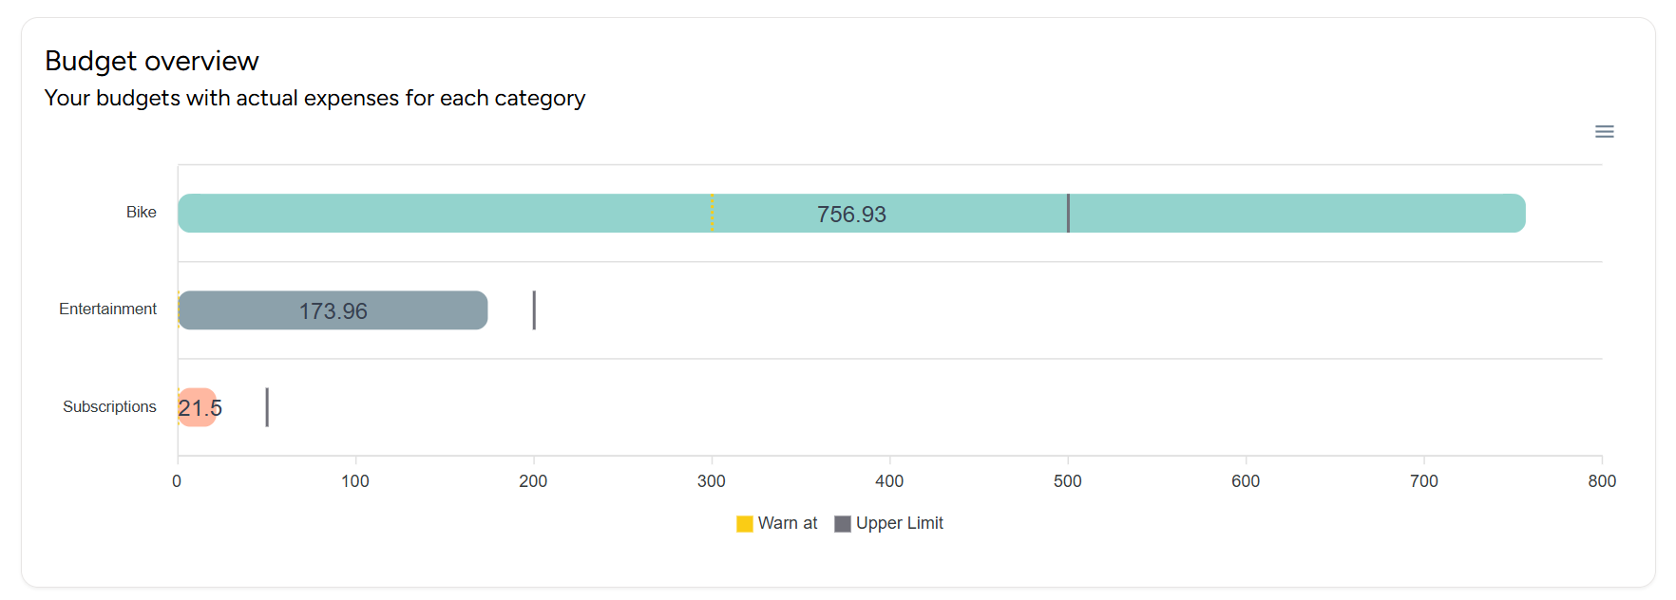
Task: Open the chart hamburger menu
Action: point(1604,132)
